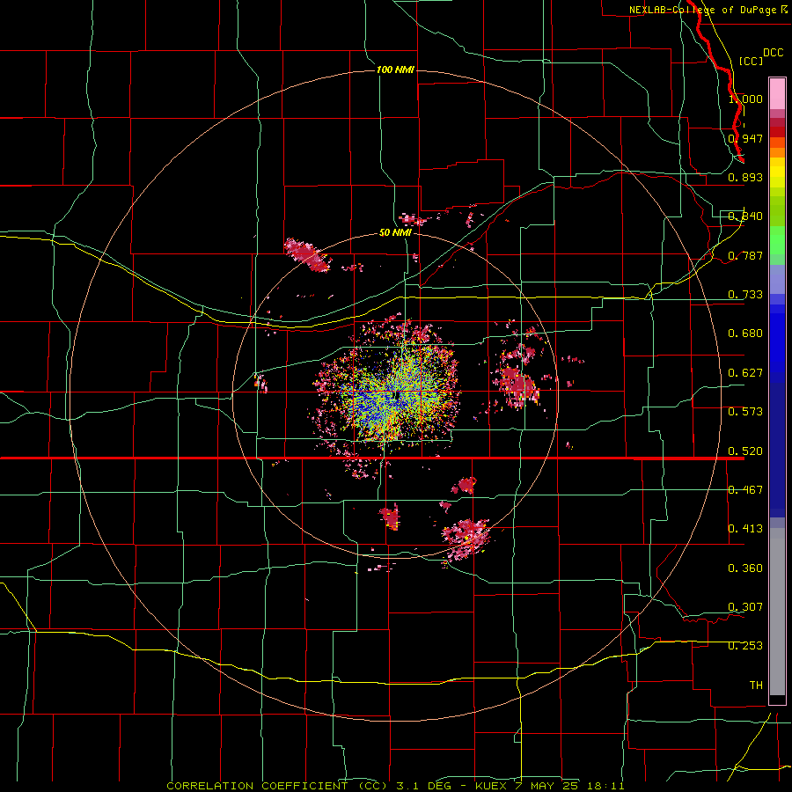Click the 0.893 scale value

(x=745, y=177)
